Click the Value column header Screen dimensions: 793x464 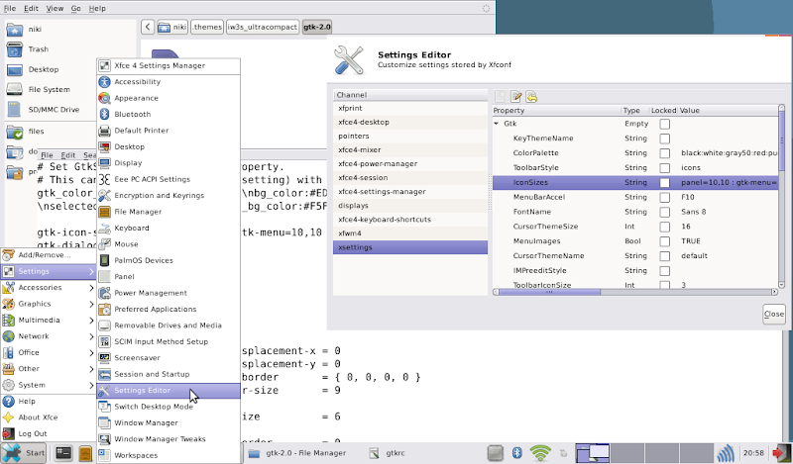728,110
